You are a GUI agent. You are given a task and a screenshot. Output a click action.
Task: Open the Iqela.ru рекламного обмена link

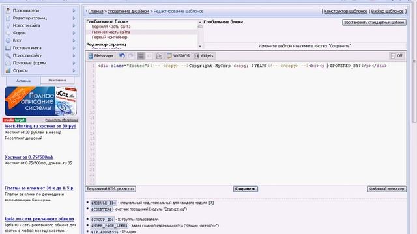(39, 219)
